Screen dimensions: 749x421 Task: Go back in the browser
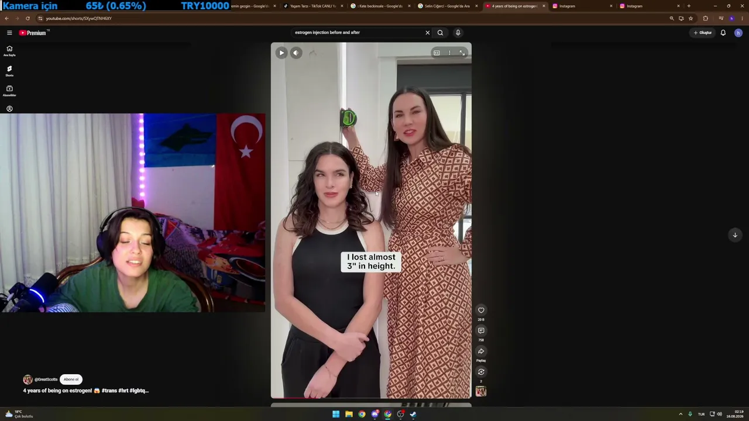point(7,18)
